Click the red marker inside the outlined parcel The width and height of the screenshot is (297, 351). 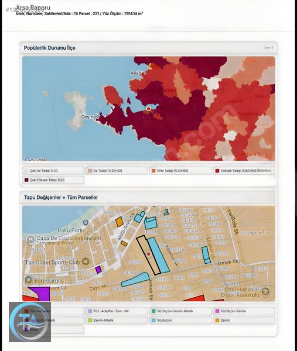click(x=148, y=254)
